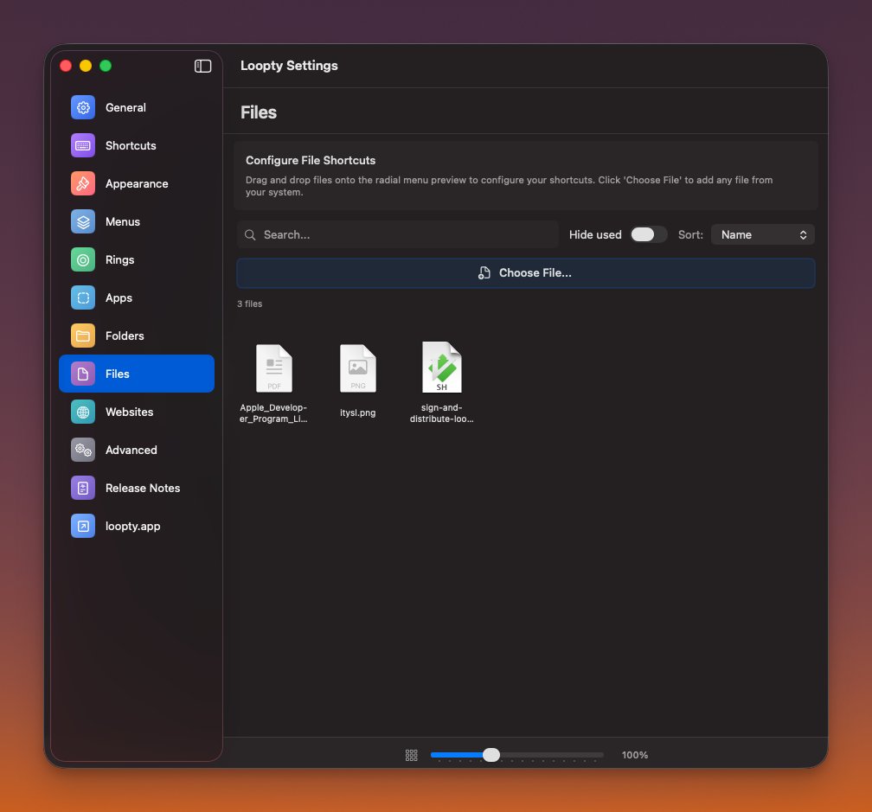Switch to Appearance settings
The image size is (872, 812).
pos(137,183)
